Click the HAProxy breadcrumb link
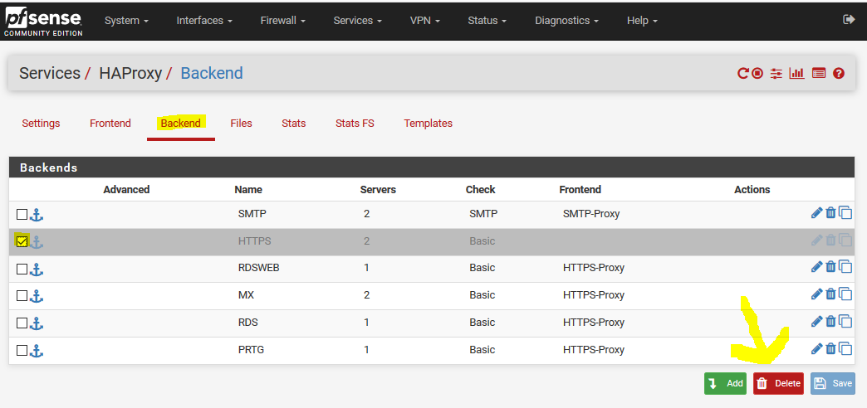867x408 pixels. coord(130,73)
